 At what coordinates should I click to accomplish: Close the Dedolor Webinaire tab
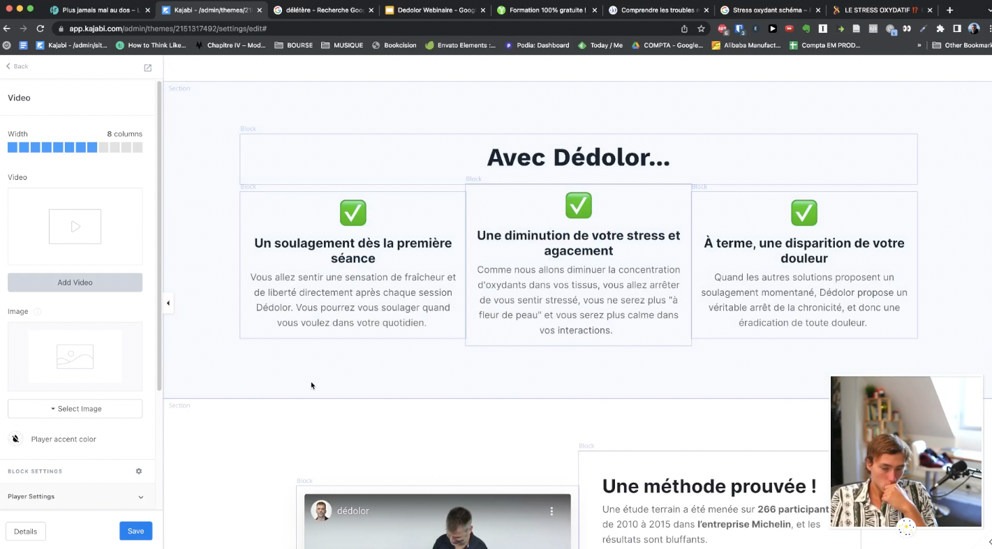pyautogui.click(x=483, y=10)
